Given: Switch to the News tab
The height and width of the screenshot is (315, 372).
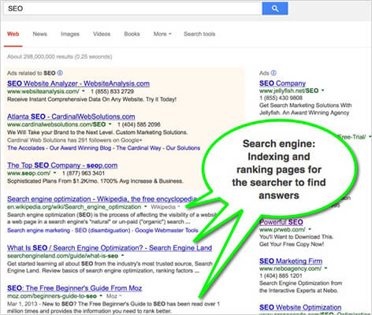Looking at the screenshot, I should (39, 34).
